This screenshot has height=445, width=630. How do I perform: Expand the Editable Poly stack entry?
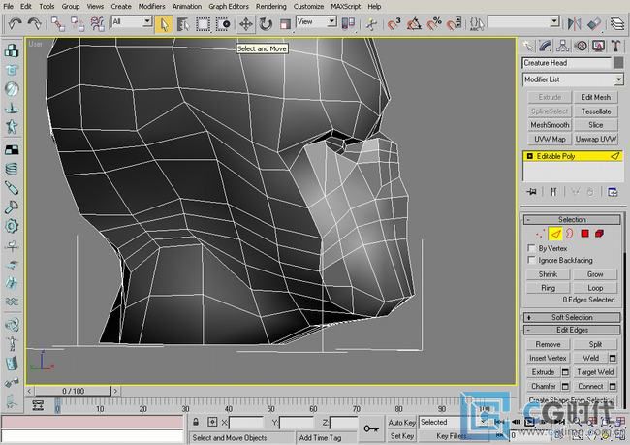(x=529, y=156)
